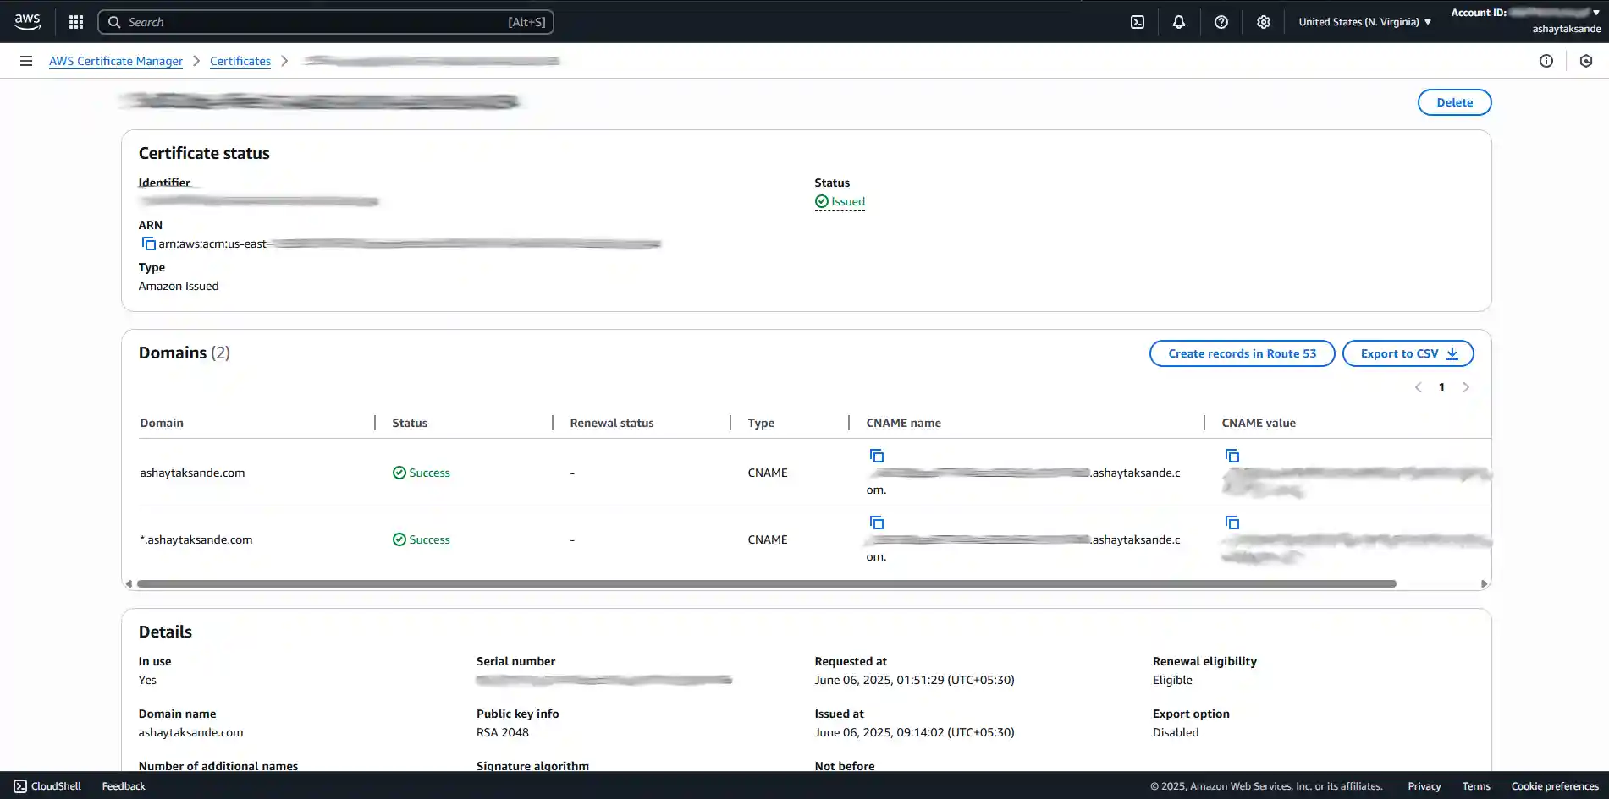Viewport: 1609px width, 799px height.
Task: Click the Issued status indicator
Action: coord(840,201)
